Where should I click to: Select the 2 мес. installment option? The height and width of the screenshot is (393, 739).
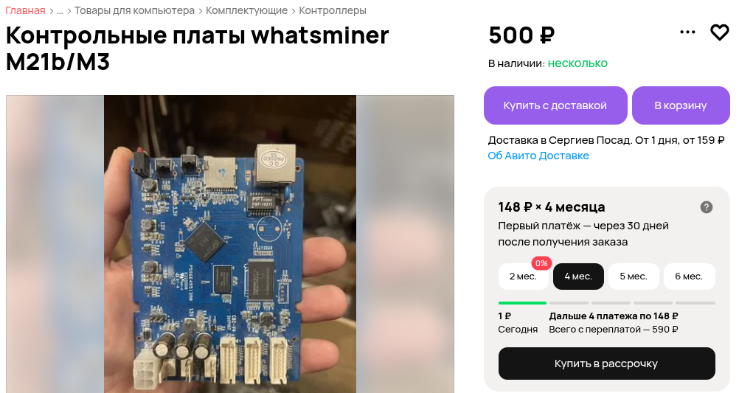click(523, 277)
